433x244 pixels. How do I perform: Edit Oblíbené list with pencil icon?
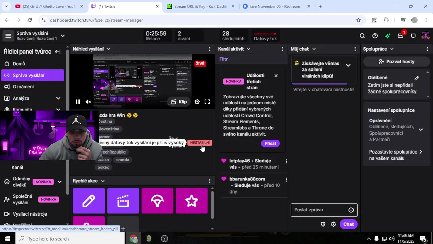(x=417, y=78)
